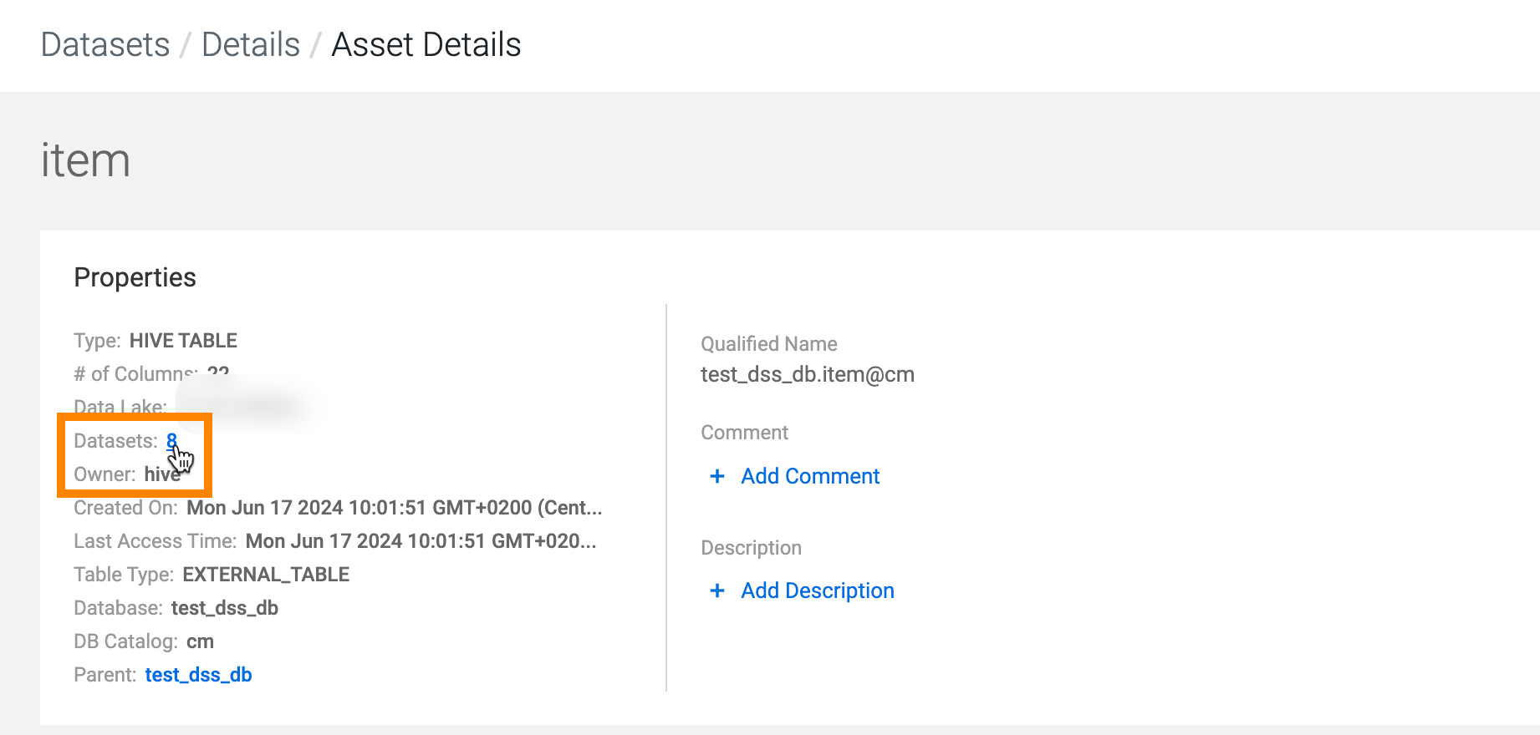Click the Database value test_dss_db

click(x=224, y=608)
